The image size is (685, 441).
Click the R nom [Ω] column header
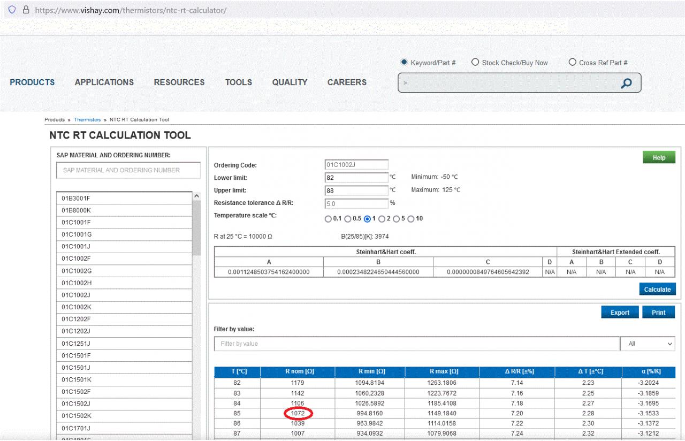pos(298,372)
